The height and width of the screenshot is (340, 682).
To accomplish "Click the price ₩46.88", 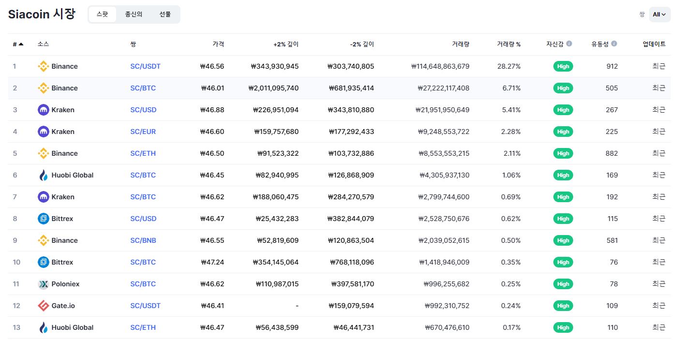I will 212,110.
